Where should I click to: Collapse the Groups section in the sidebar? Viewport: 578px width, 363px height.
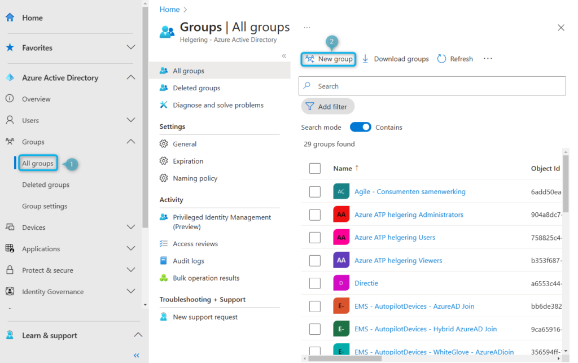coord(131,142)
